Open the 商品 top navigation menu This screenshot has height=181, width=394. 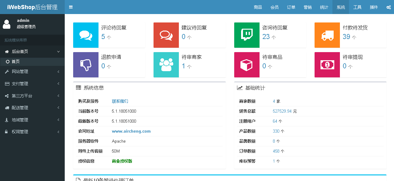(x=258, y=7)
